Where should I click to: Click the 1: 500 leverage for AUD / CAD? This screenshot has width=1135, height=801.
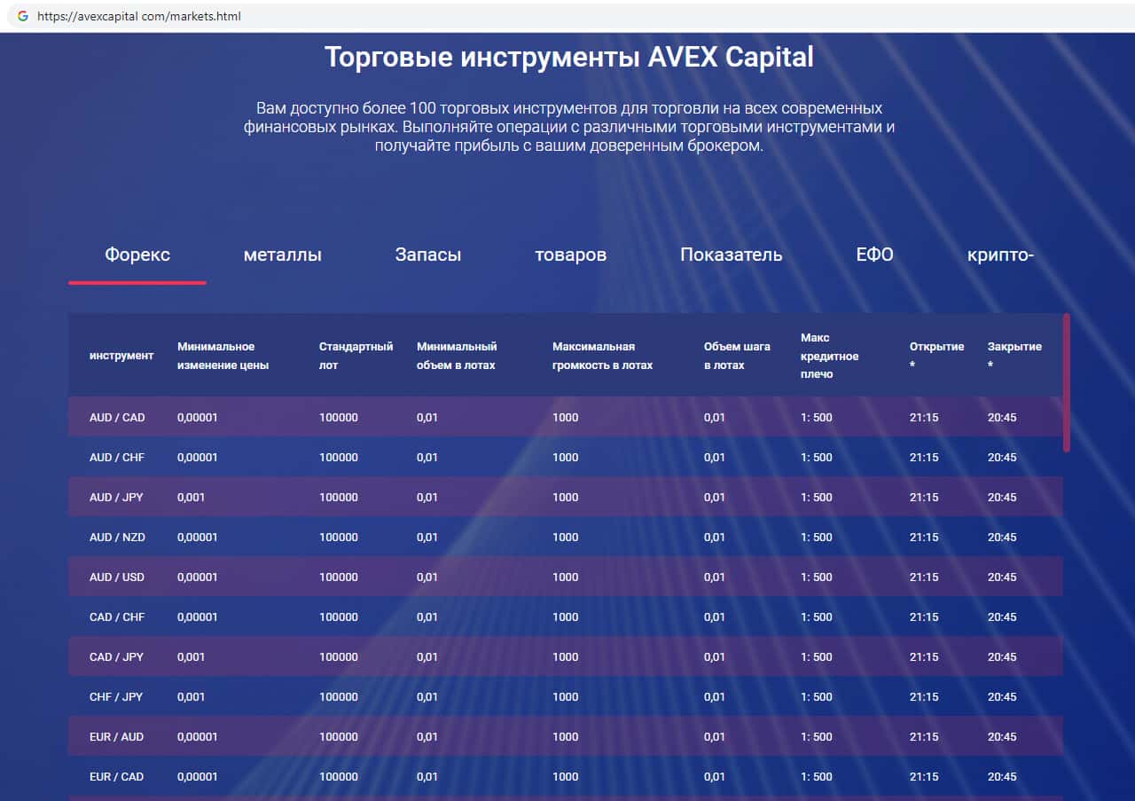click(x=817, y=417)
